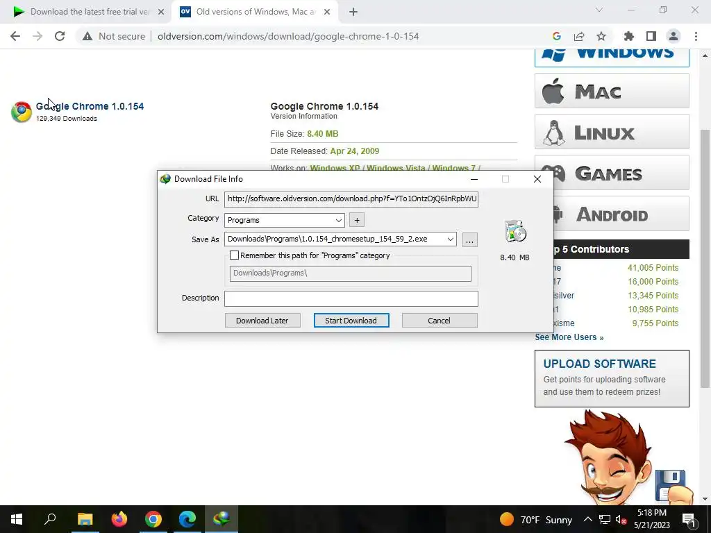Close the first browser tab
Viewport: 711px width, 533px height.
point(161,12)
